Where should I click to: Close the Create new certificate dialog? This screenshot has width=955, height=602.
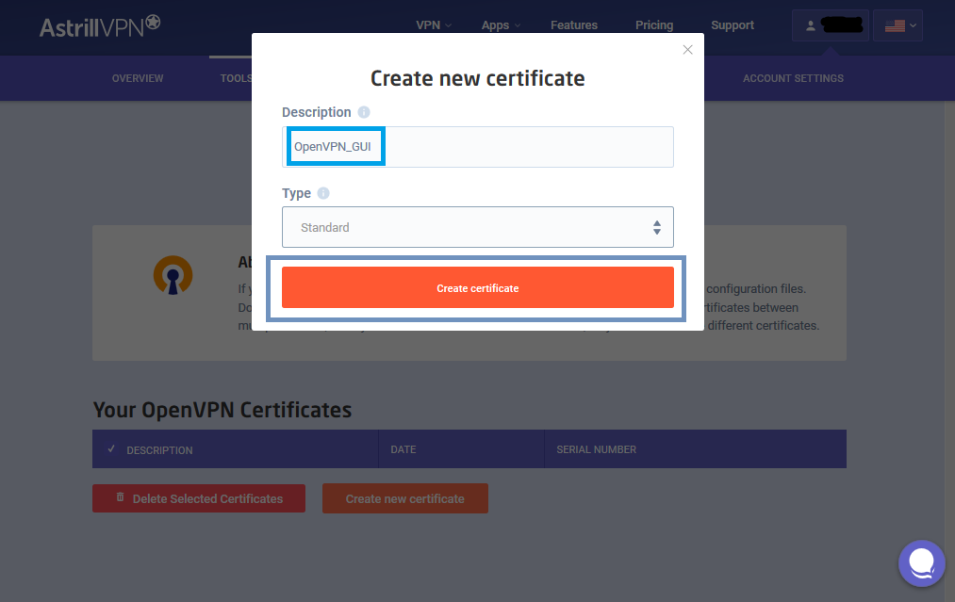point(687,50)
